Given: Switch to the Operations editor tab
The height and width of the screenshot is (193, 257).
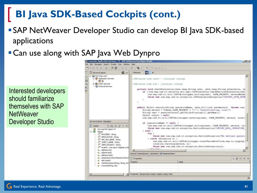Looking at the screenshot, I should pos(154,154).
